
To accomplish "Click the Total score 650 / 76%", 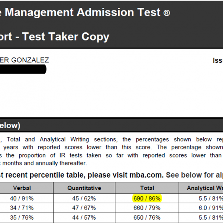I will coord(147,217).
